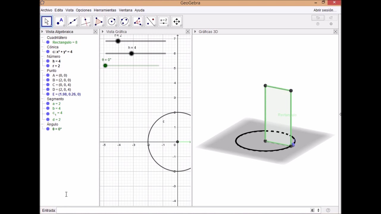Open the Vista menu
This screenshot has height=214, width=381.
69,10
